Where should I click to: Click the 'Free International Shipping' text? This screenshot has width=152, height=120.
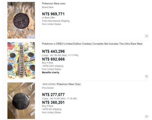pyautogui.click(x=56, y=21)
